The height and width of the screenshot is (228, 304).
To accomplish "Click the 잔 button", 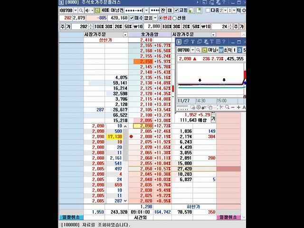I will pyautogui.click(x=163, y=10).
